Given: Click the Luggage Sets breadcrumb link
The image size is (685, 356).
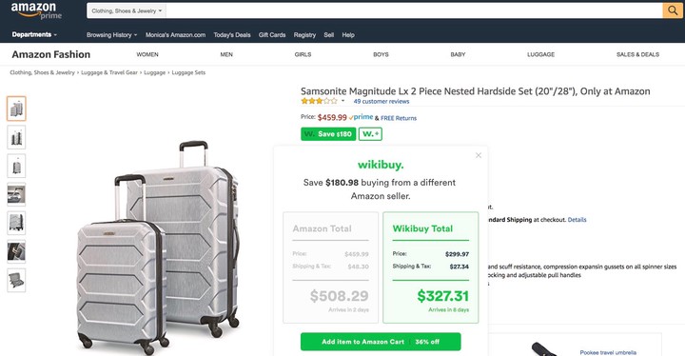Looking at the screenshot, I should (x=188, y=72).
